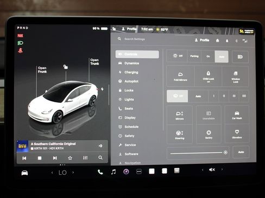Screen dimensions: 265x198
Task: Open the app launcher three-dots icon
Action: (139, 171)
